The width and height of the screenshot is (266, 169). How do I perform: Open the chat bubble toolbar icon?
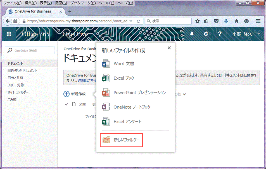[246, 21]
